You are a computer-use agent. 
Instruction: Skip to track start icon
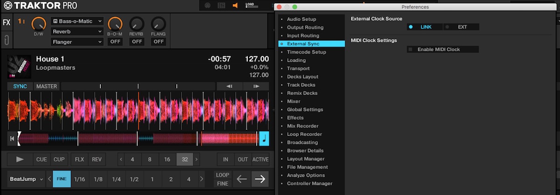[12, 139]
